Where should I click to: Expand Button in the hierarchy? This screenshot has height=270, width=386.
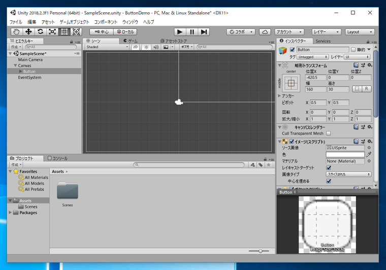tap(21, 72)
